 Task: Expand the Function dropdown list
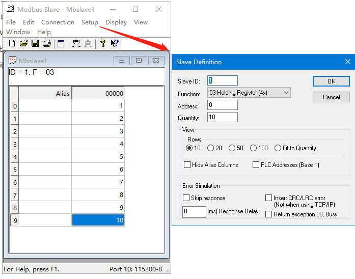pyautogui.click(x=286, y=93)
